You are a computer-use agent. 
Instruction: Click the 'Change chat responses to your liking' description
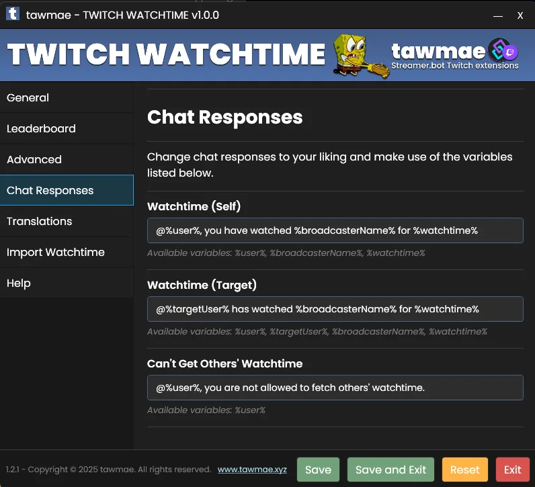329,165
